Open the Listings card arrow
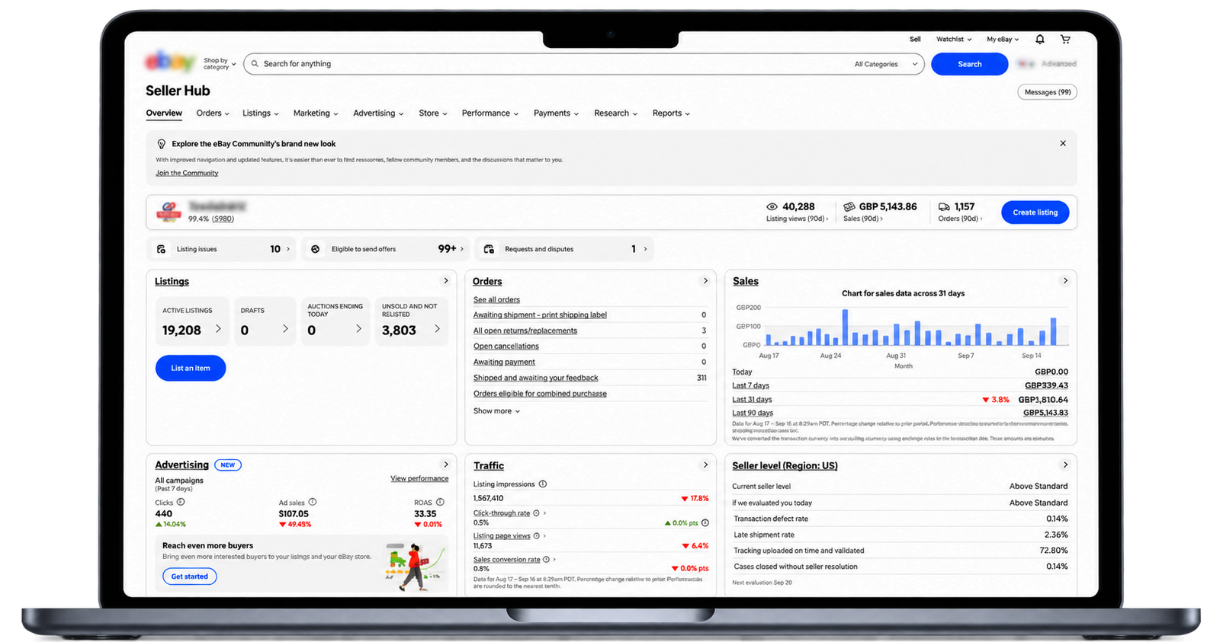Image resolution: width=1220 pixels, height=642 pixels. point(446,281)
